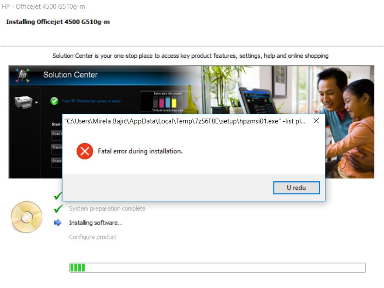Click the gold CD disc icon
The height and width of the screenshot is (288, 384).
click(x=27, y=217)
